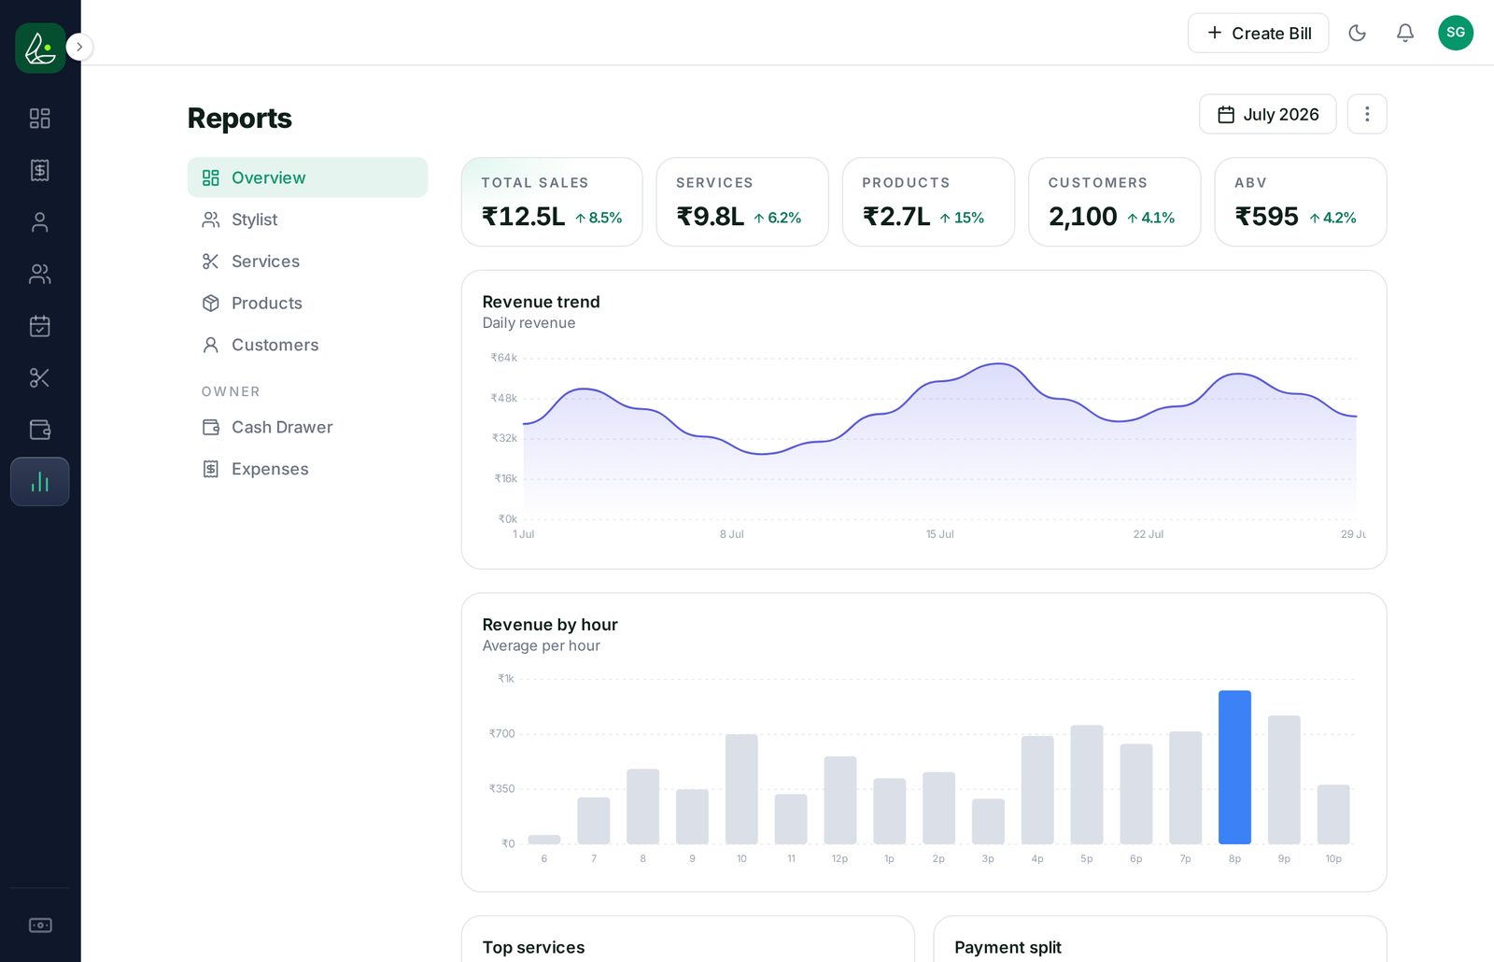Click the Top services heading
The image size is (1494, 962).
[533, 947]
